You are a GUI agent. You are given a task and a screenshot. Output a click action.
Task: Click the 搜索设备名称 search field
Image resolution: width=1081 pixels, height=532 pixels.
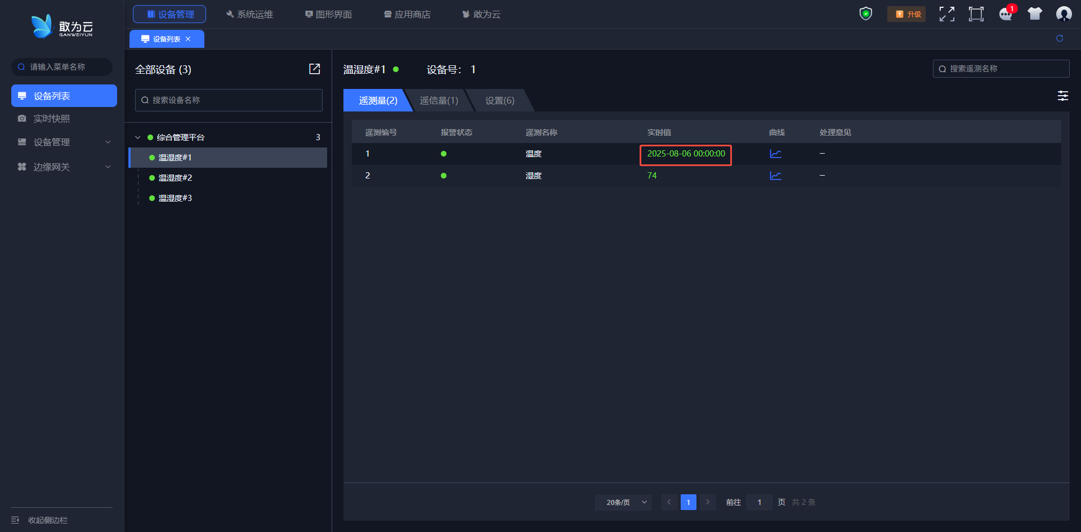[x=229, y=100]
